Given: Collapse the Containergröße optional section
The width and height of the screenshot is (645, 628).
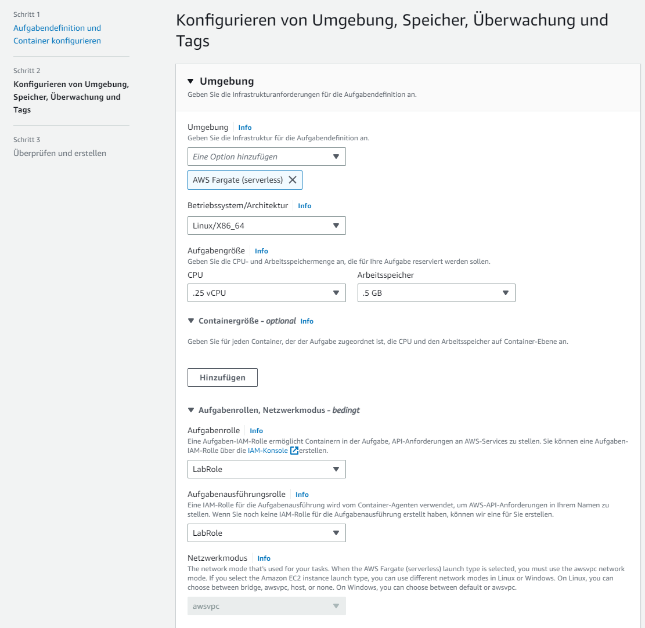Looking at the screenshot, I should point(191,321).
